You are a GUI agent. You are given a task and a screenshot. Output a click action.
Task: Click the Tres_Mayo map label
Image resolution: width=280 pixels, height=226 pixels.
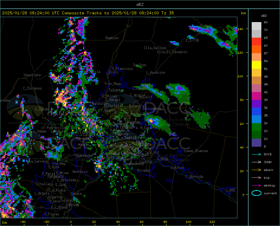point(113,84)
